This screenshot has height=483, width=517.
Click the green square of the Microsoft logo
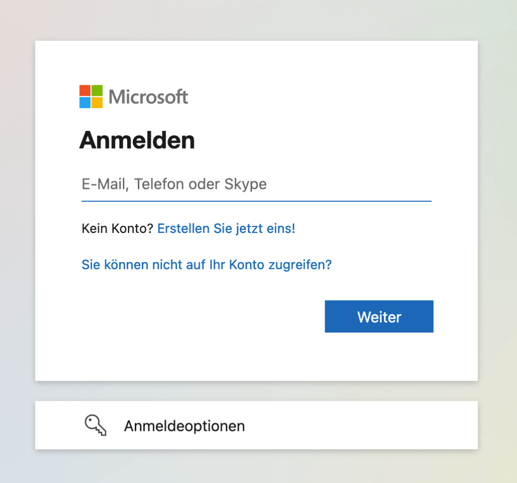pos(97,90)
